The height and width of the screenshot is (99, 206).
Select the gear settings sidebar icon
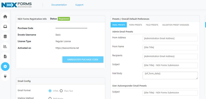(5, 66)
